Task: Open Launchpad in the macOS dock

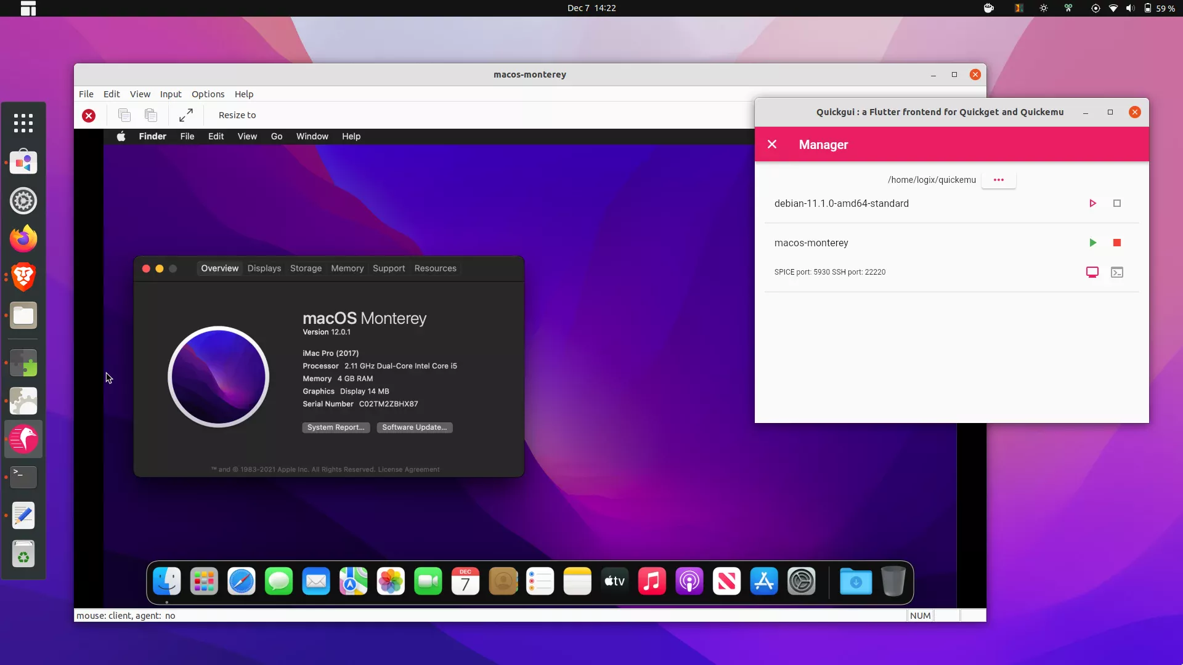Action: click(x=204, y=581)
